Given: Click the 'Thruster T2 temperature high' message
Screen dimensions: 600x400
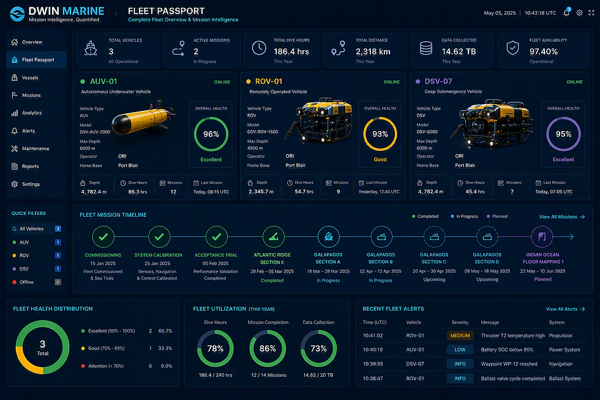Looking at the screenshot, I should 513,336.
